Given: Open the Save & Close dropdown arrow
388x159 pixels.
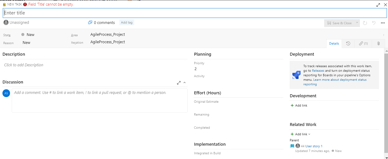Looking at the screenshot, I should click(357, 23).
